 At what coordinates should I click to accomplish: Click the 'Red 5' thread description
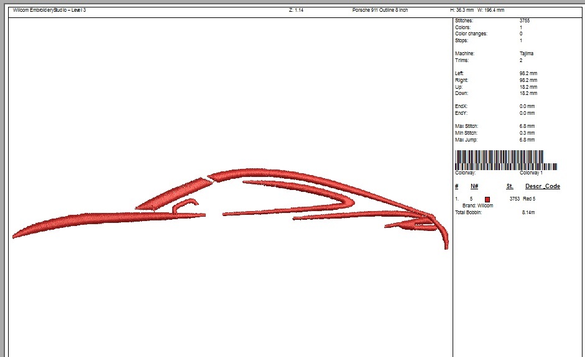(x=528, y=199)
